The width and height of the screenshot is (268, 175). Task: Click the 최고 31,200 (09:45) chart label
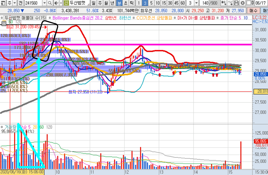coord(23,27)
